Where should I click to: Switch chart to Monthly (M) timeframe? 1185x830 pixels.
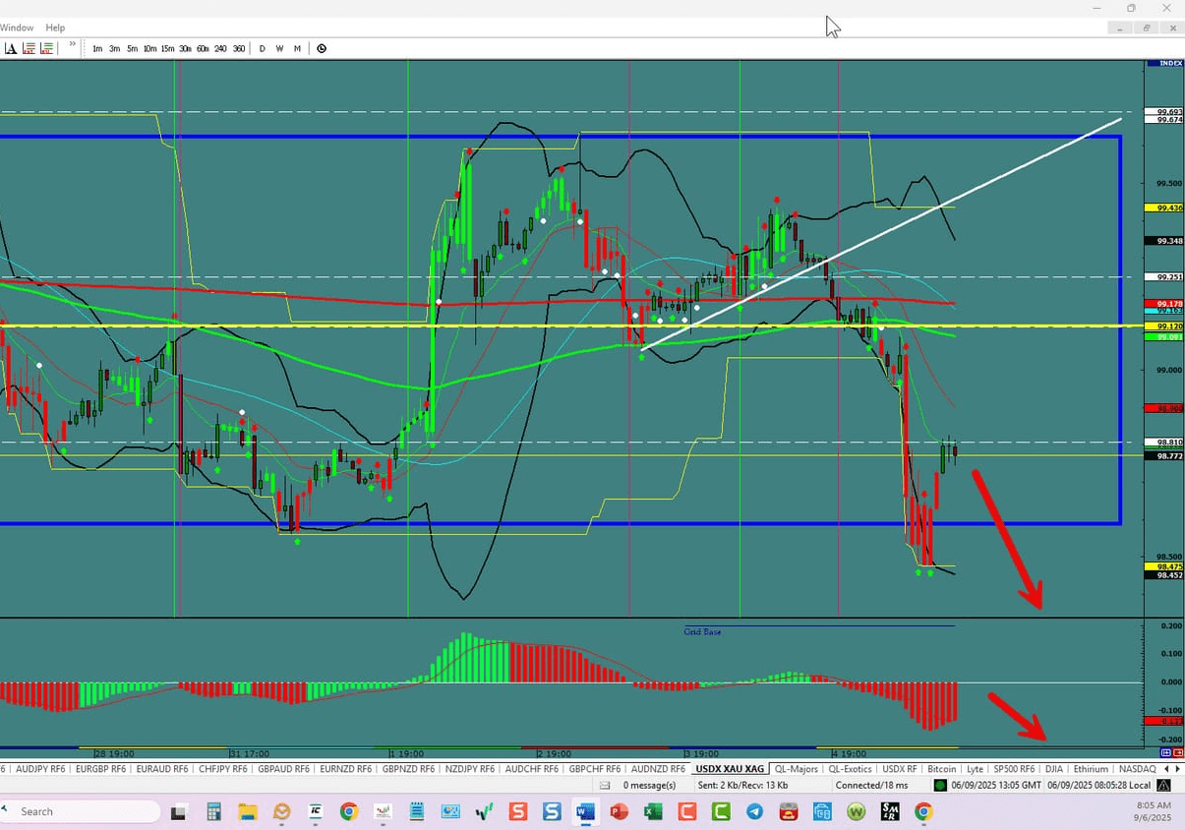tap(297, 48)
